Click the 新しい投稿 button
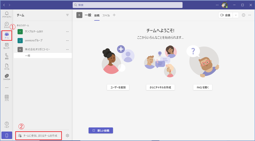Image resolution: width=255 pixels, height=141 pixels. pyautogui.click(x=101, y=130)
